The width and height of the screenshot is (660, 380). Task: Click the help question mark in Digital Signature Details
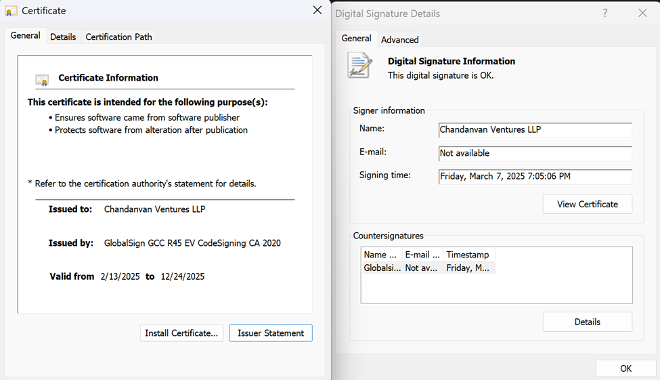pyautogui.click(x=605, y=13)
